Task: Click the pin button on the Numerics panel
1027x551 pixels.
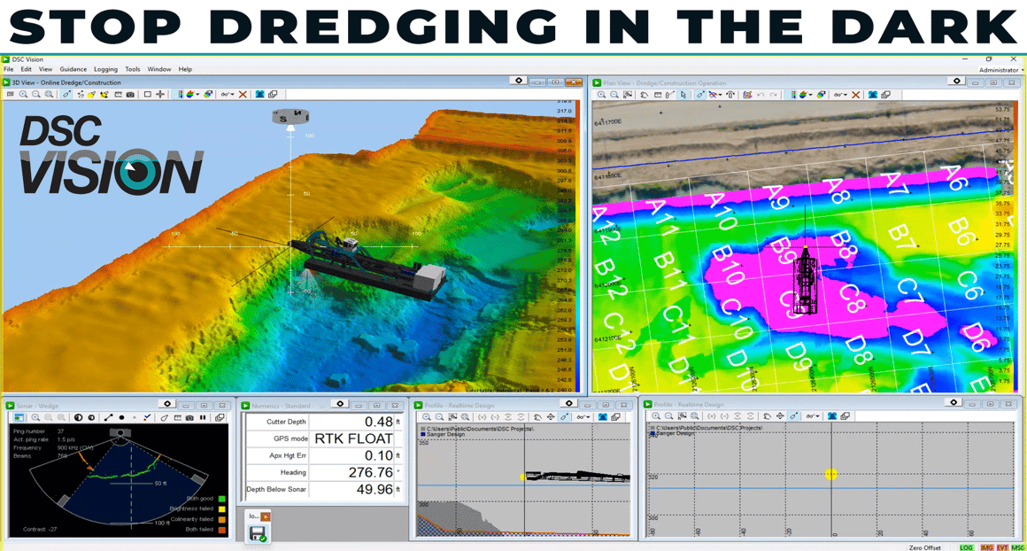Action: [339, 404]
